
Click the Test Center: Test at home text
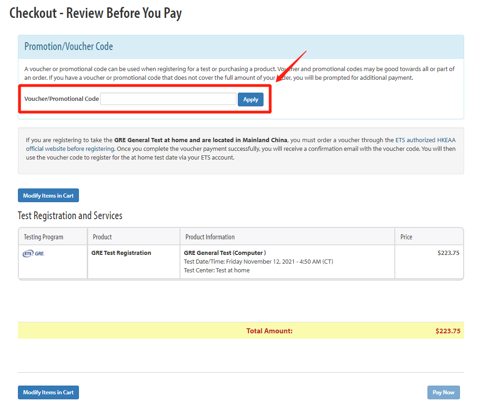(x=217, y=271)
